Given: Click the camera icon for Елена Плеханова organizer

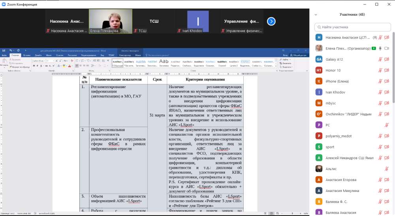Looking at the screenshot, I should (x=387, y=48).
